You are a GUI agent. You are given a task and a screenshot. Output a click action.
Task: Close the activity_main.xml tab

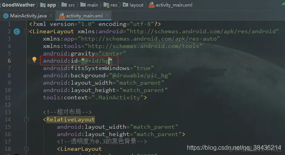(x=107, y=15)
